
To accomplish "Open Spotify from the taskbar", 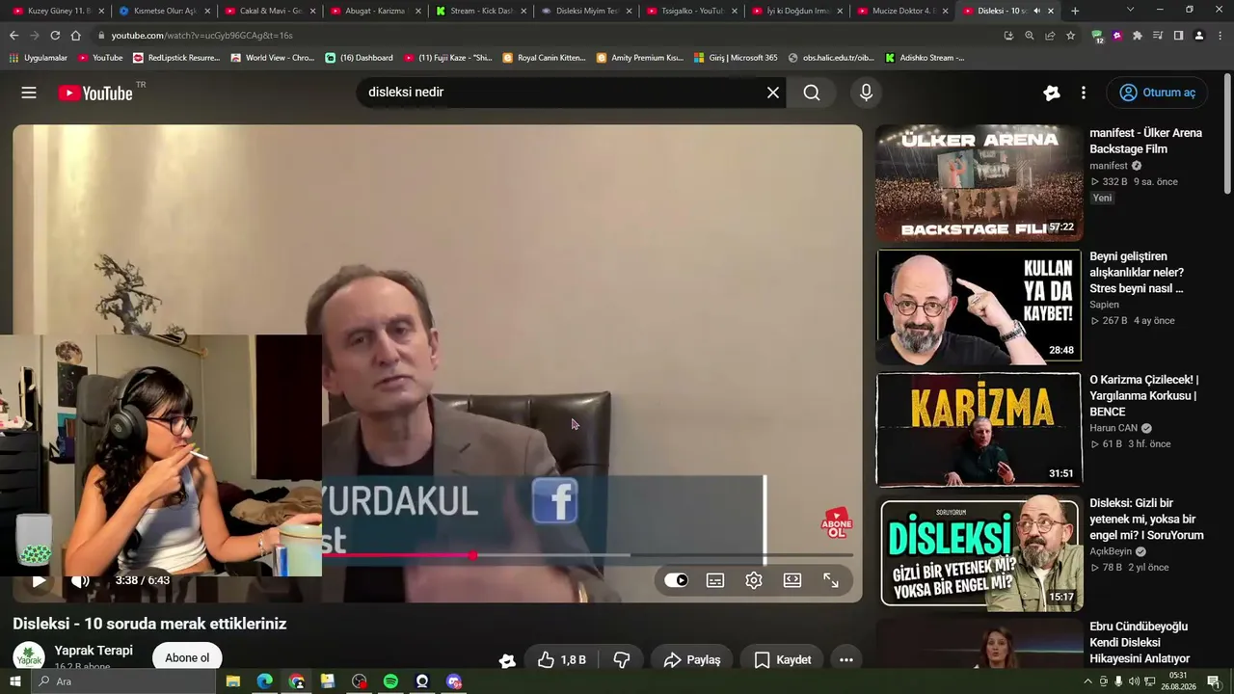I will [390, 681].
